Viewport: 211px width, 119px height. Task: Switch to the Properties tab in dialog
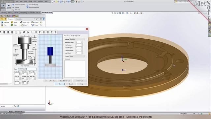[67, 36]
